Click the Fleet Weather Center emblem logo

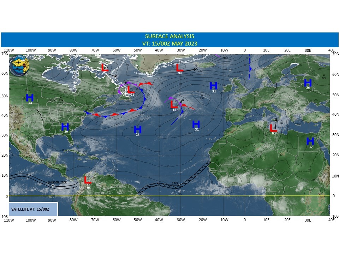click(19, 65)
